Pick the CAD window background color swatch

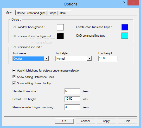(x=60, y=27)
